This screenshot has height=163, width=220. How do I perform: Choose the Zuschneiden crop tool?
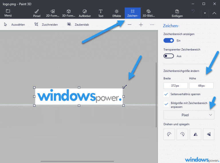46,25
